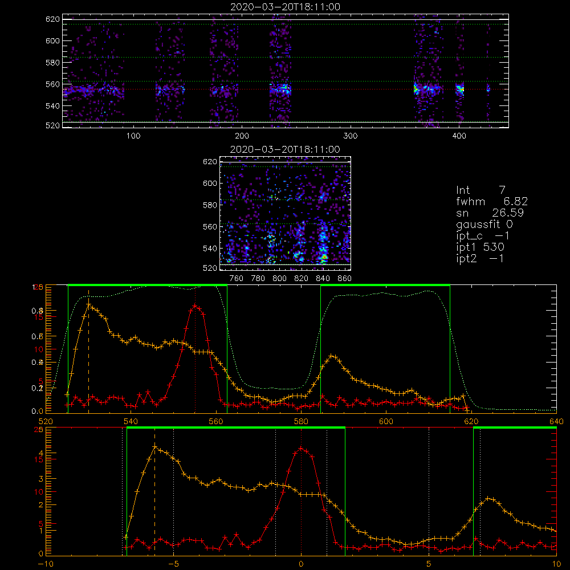Click x-axis label 0 on the bottom profile plot
Image resolution: width=570 pixels, height=570 pixels.
[x=301, y=564]
